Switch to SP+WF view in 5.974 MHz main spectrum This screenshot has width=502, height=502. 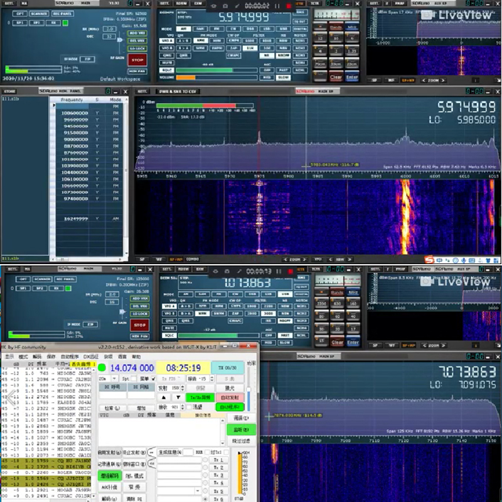pos(176,259)
